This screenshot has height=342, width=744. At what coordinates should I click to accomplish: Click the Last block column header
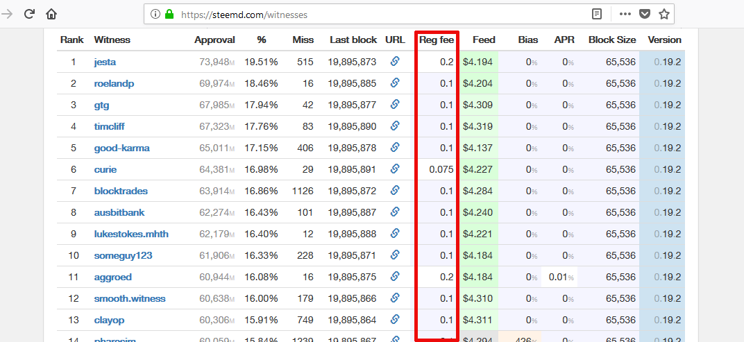pos(353,40)
